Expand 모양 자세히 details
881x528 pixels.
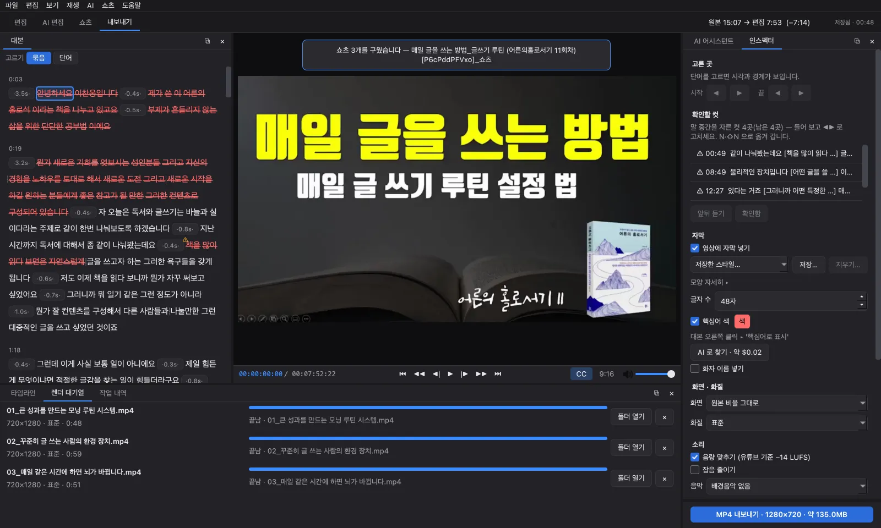pyautogui.click(x=709, y=282)
